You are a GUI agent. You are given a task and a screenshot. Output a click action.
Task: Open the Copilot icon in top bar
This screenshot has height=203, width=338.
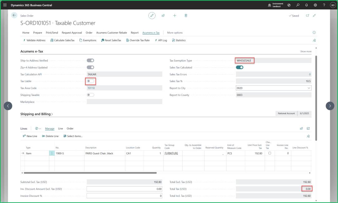289,5
